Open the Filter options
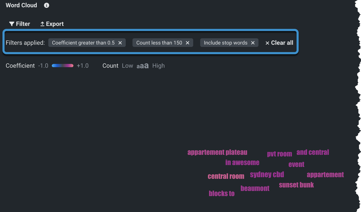Image resolution: width=361 pixels, height=212 pixels. click(19, 24)
